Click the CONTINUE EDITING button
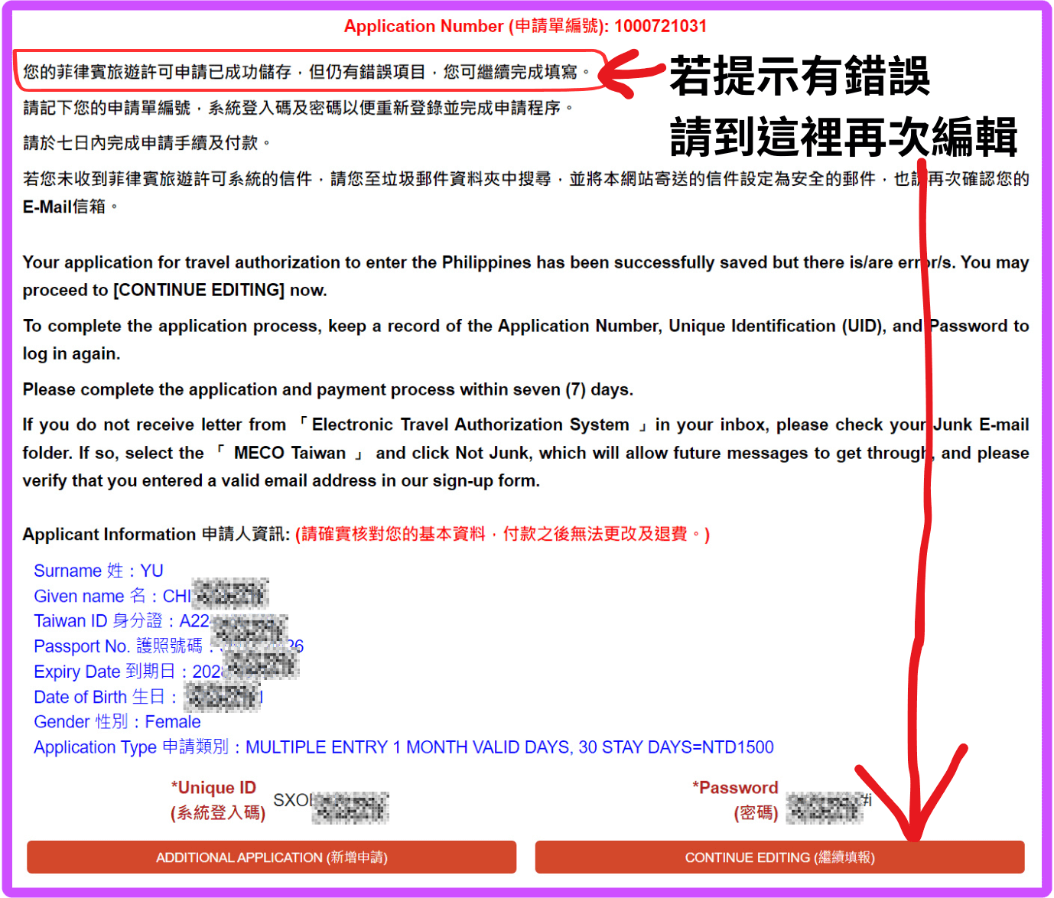Screen dimensions: 1054x898 [779, 857]
